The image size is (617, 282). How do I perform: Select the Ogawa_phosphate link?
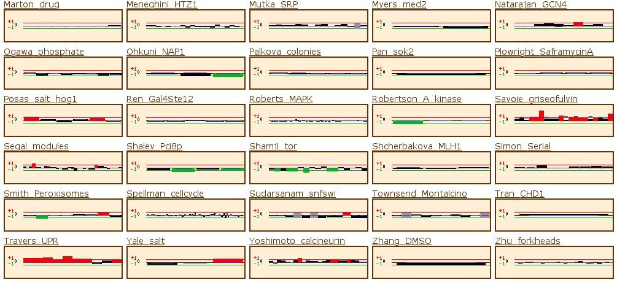[x=44, y=52]
